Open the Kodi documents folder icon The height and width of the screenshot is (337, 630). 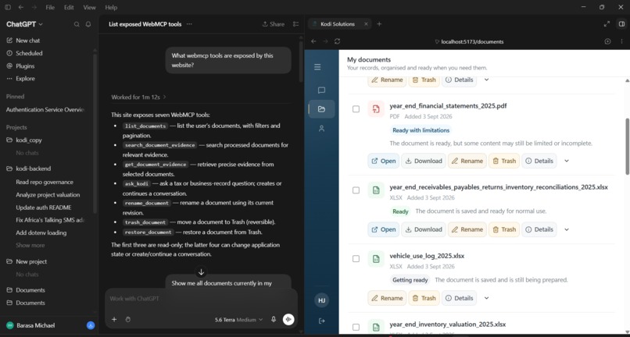pos(321,108)
